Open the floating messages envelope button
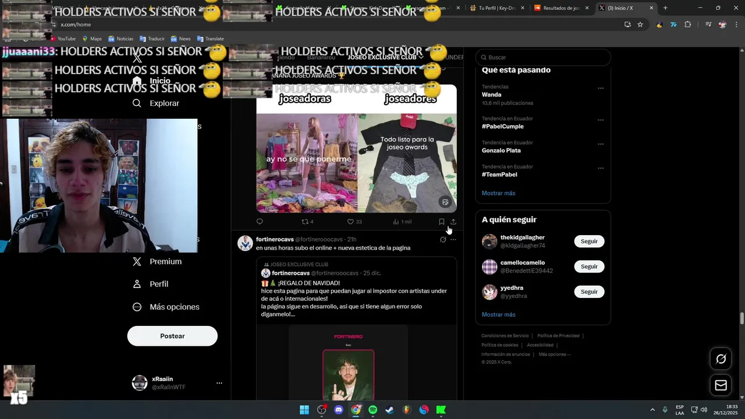The width and height of the screenshot is (745, 419). (x=721, y=385)
